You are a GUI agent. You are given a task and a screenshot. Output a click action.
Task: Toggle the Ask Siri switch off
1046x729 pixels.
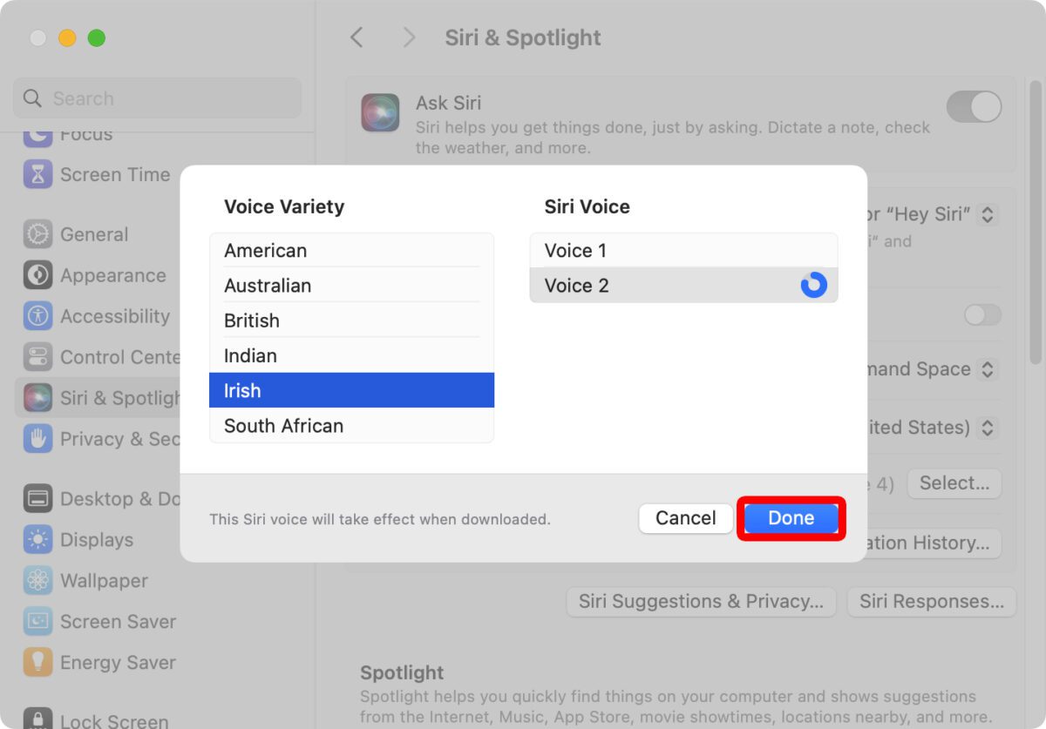974,106
